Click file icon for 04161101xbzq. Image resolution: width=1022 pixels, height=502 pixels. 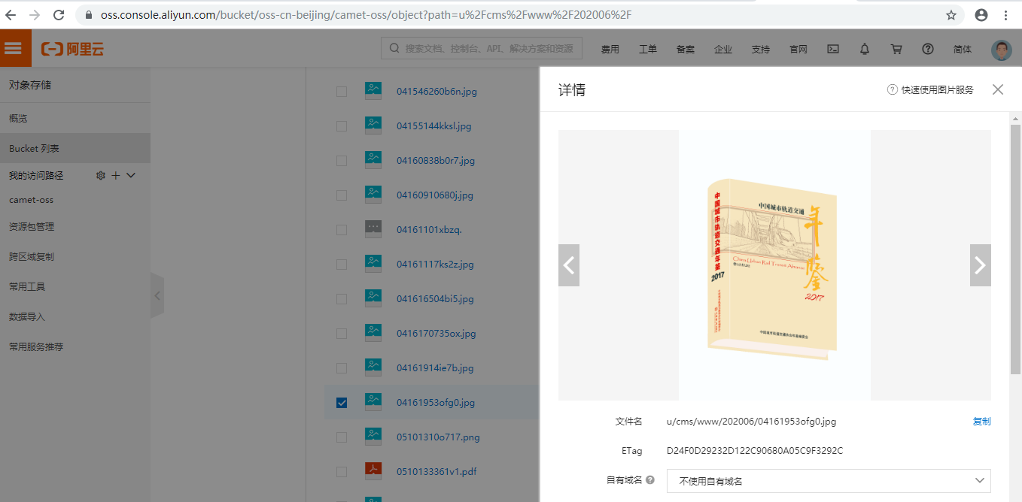(373, 230)
